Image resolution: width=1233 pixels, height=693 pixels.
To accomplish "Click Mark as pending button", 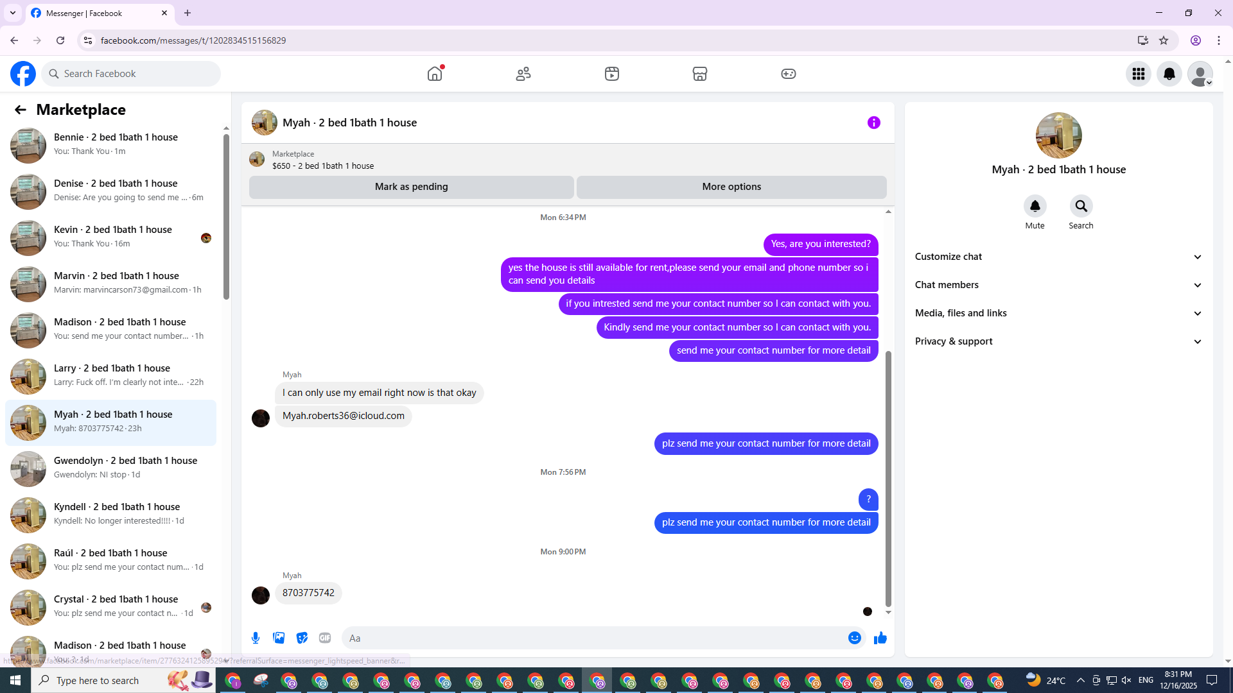I will pyautogui.click(x=412, y=187).
